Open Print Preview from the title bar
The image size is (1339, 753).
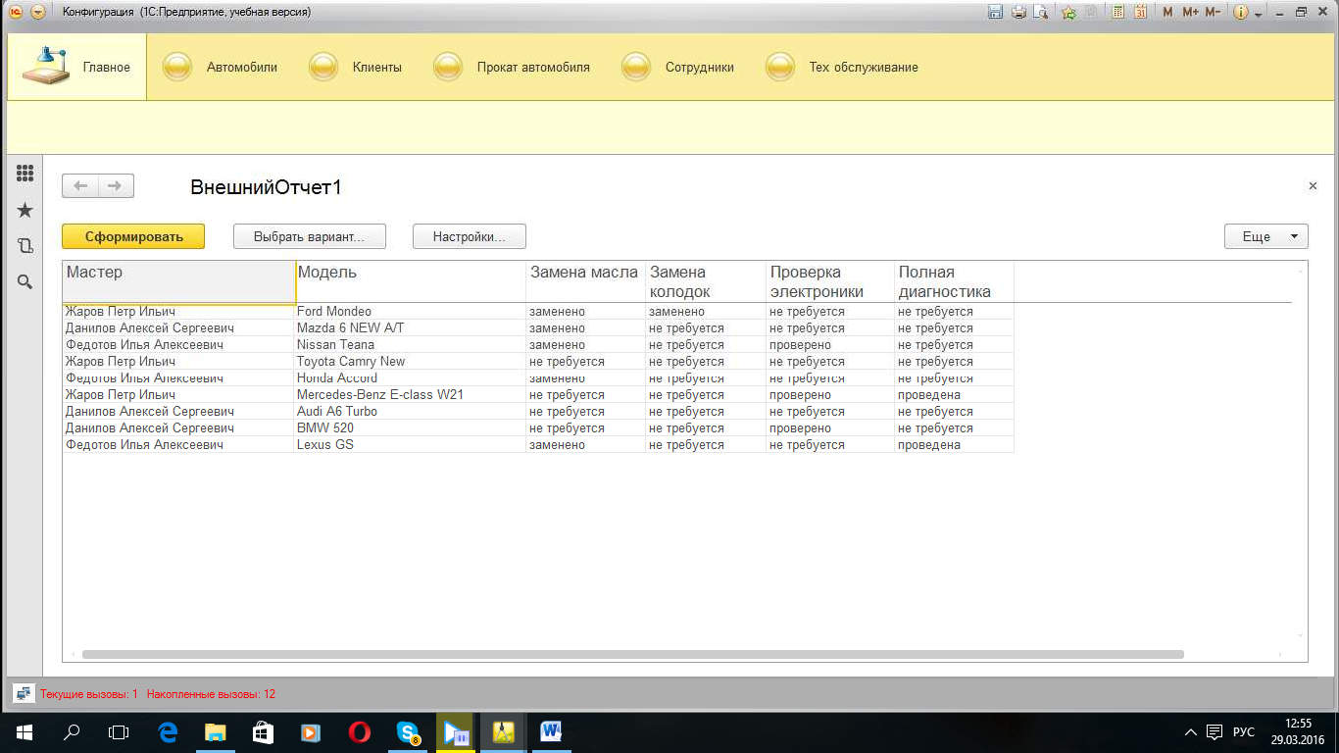click(1041, 13)
